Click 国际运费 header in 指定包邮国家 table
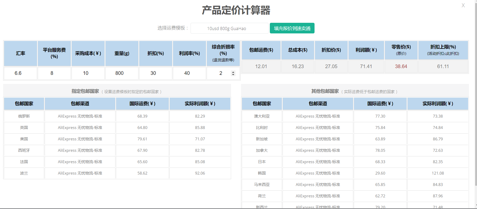This screenshot has width=477, height=209. (x=142, y=104)
